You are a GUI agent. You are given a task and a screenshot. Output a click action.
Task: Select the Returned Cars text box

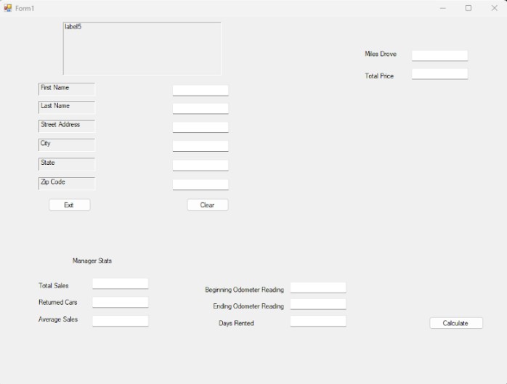(x=120, y=302)
